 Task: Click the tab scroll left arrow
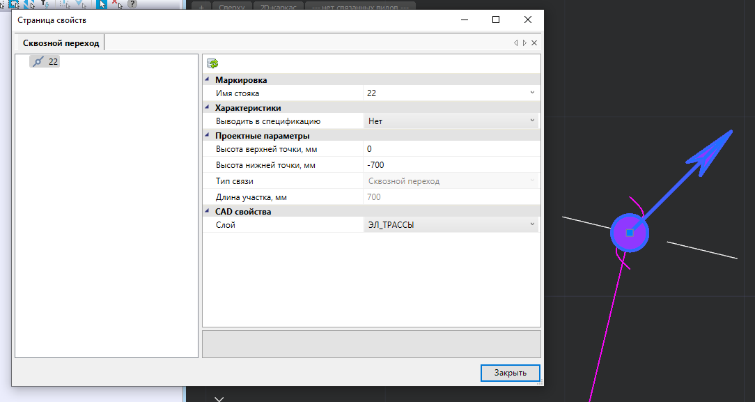pos(515,43)
